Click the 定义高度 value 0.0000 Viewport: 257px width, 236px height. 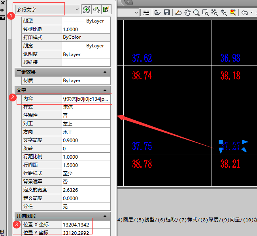coord(86,198)
